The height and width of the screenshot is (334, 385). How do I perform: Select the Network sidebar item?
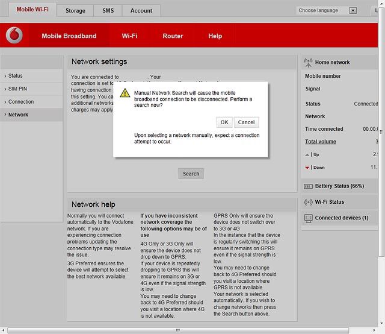click(31, 115)
